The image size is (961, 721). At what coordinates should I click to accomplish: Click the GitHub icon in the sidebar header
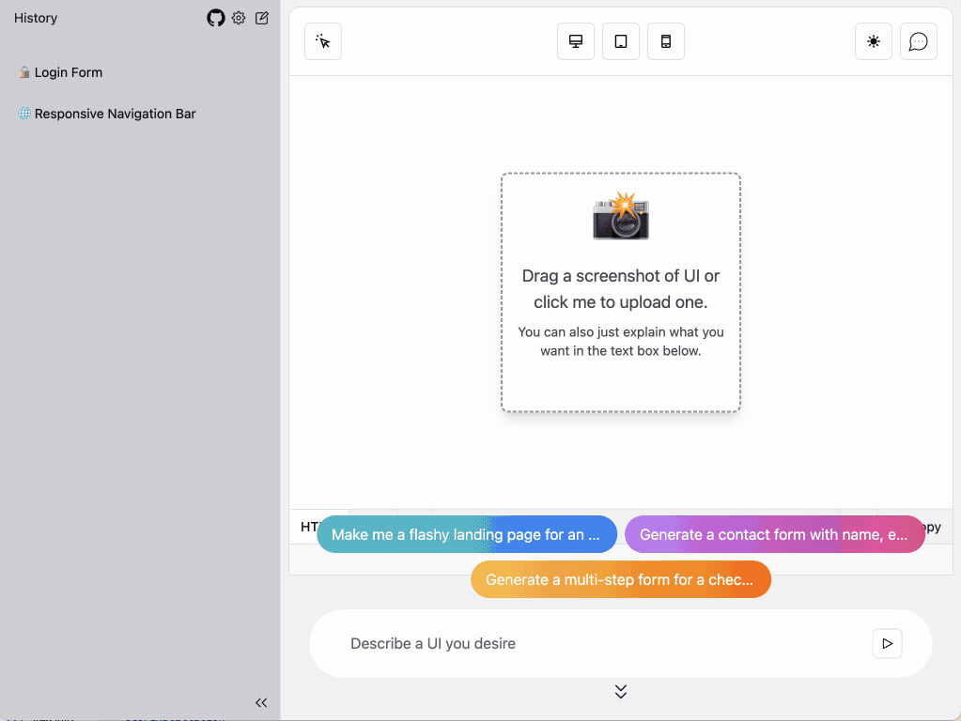(x=215, y=17)
